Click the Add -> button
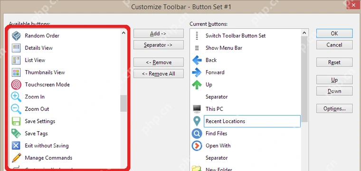The image size is (361, 171). pos(158,34)
